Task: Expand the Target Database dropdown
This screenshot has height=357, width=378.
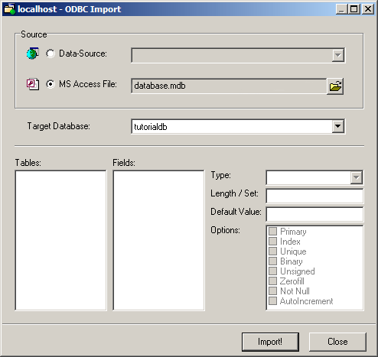Action: [x=338, y=126]
